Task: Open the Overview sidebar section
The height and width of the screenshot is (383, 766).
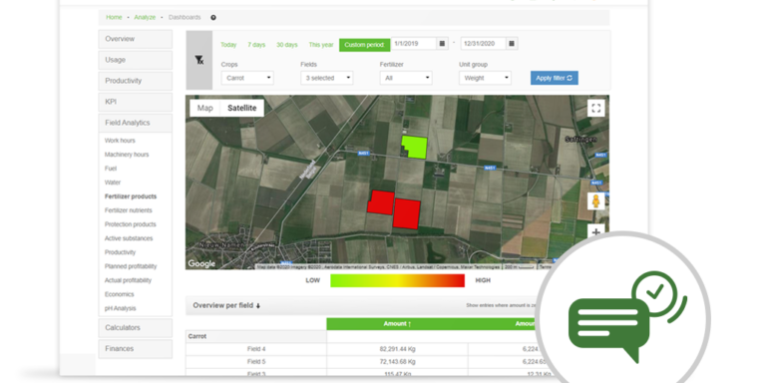Action: click(136, 39)
